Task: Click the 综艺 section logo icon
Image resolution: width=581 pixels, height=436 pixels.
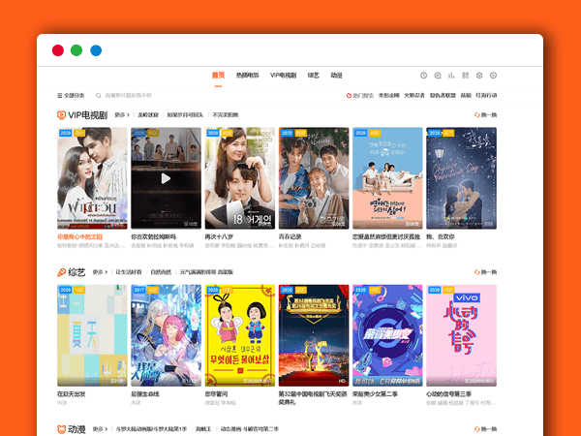Action: 61,272
